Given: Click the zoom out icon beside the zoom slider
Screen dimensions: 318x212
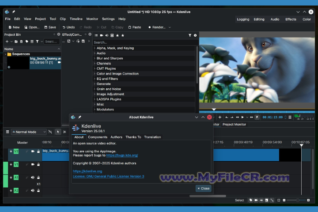Looking at the screenshot, I should pos(284,200).
